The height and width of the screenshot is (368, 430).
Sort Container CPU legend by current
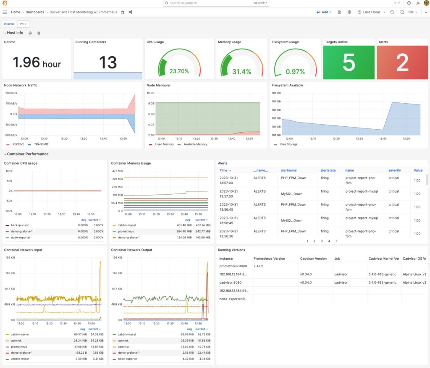click(94, 220)
